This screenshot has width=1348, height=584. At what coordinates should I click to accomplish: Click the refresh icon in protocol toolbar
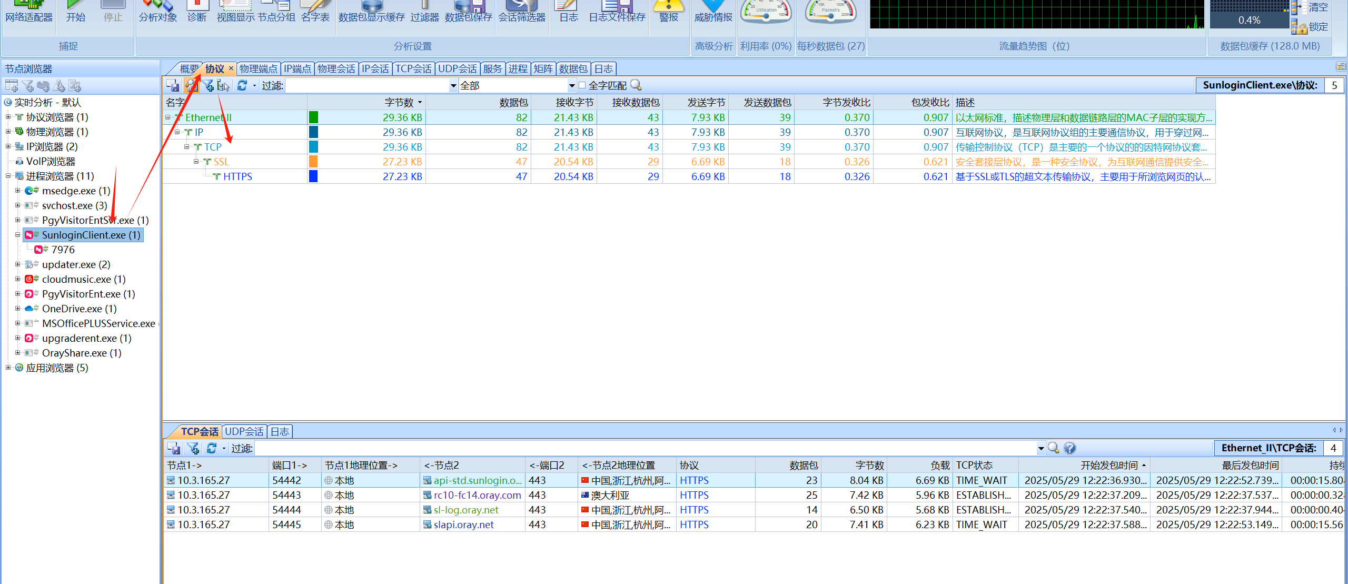242,86
